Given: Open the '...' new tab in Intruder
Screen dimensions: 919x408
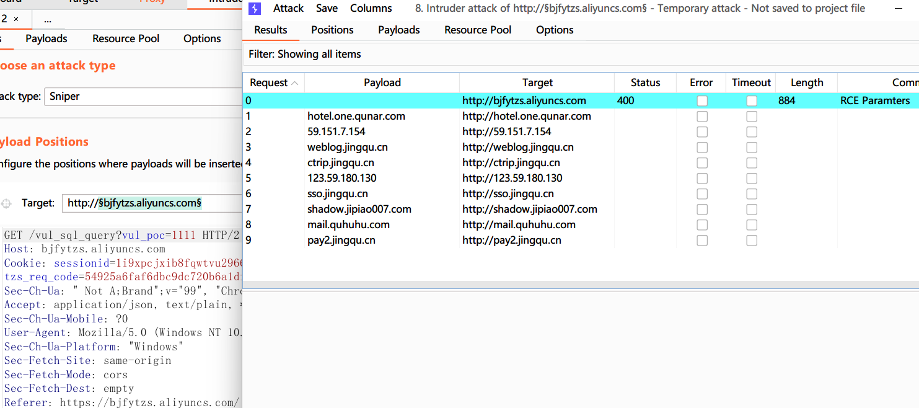Looking at the screenshot, I should coord(48,19).
